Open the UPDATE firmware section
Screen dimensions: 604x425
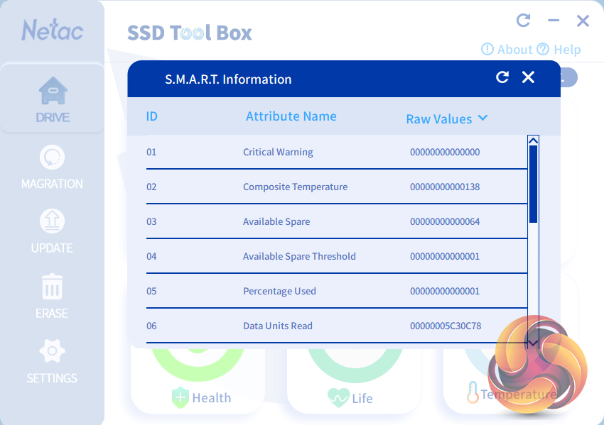tap(52, 231)
